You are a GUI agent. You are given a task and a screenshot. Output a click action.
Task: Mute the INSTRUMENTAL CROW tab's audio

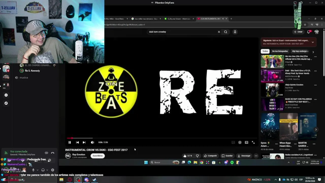point(223,19)
